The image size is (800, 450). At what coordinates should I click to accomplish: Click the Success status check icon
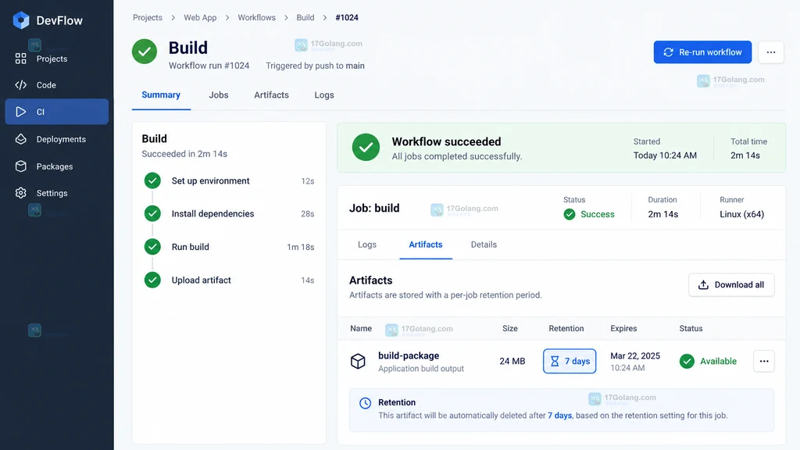click(x=570, y=214)
